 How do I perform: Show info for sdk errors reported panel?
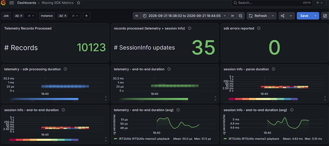point(259,28)
